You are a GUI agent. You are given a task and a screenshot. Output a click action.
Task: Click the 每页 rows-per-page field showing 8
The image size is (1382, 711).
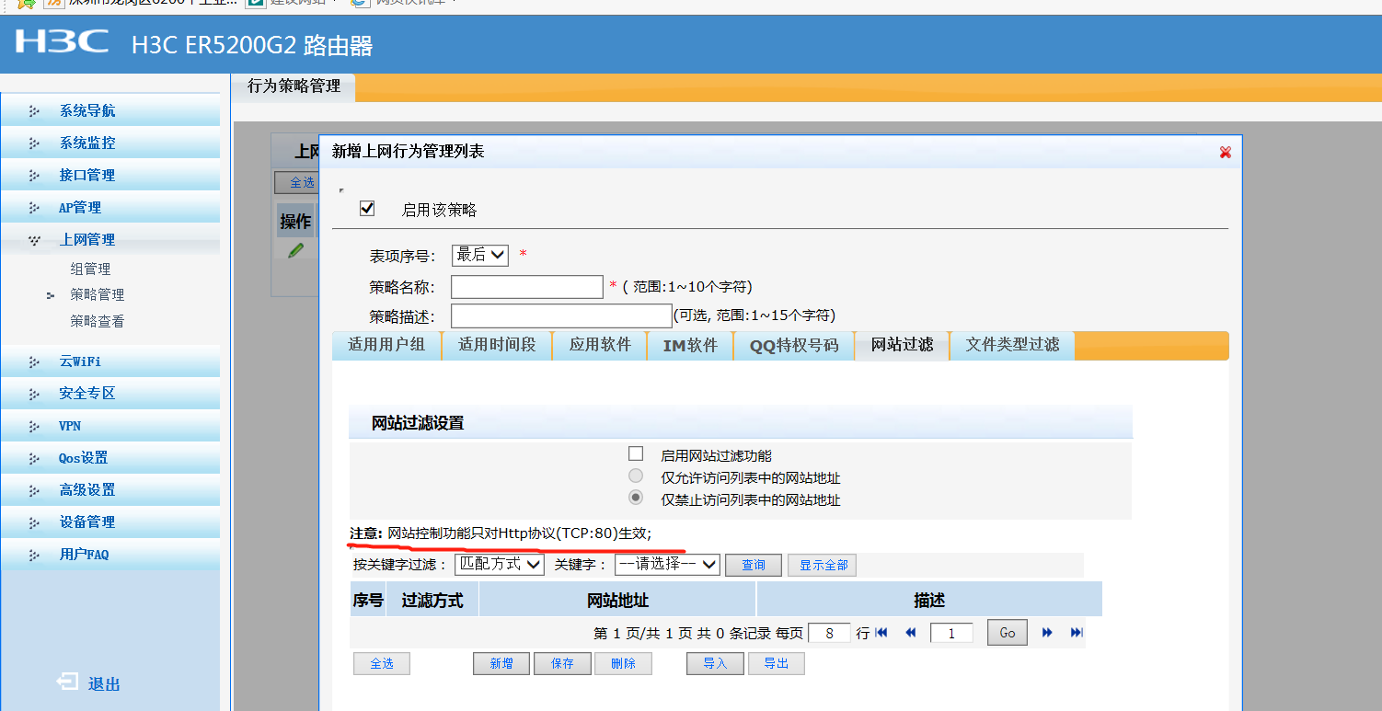(x=829, y=633)
